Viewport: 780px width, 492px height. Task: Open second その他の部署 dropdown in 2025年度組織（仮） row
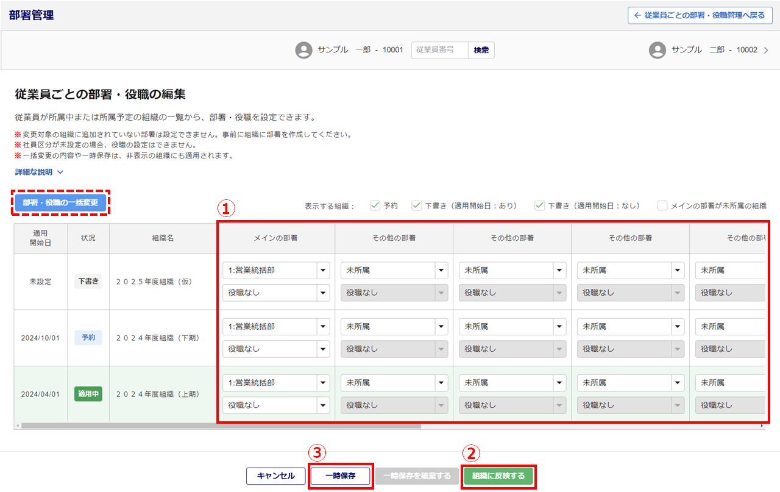point(512,270)
